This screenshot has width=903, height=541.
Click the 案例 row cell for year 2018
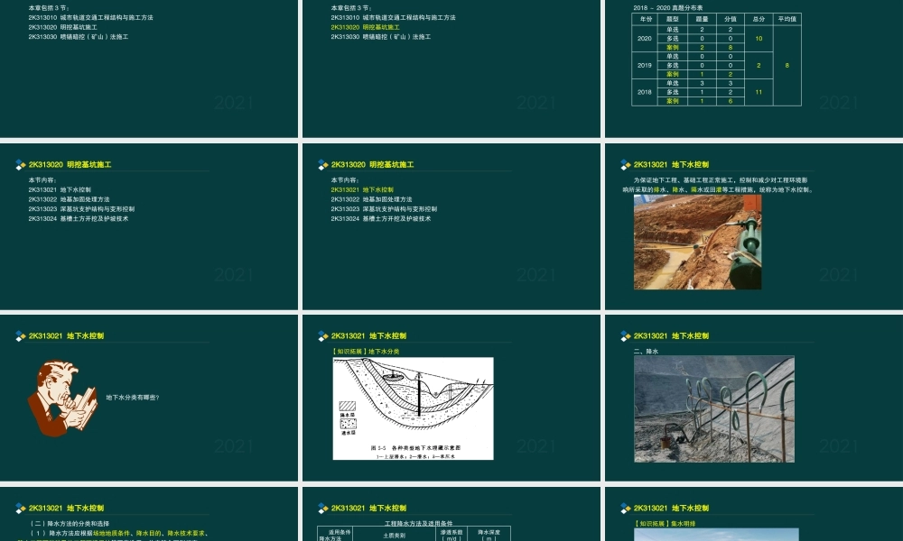pyautogui.click(x=673, y=101)
